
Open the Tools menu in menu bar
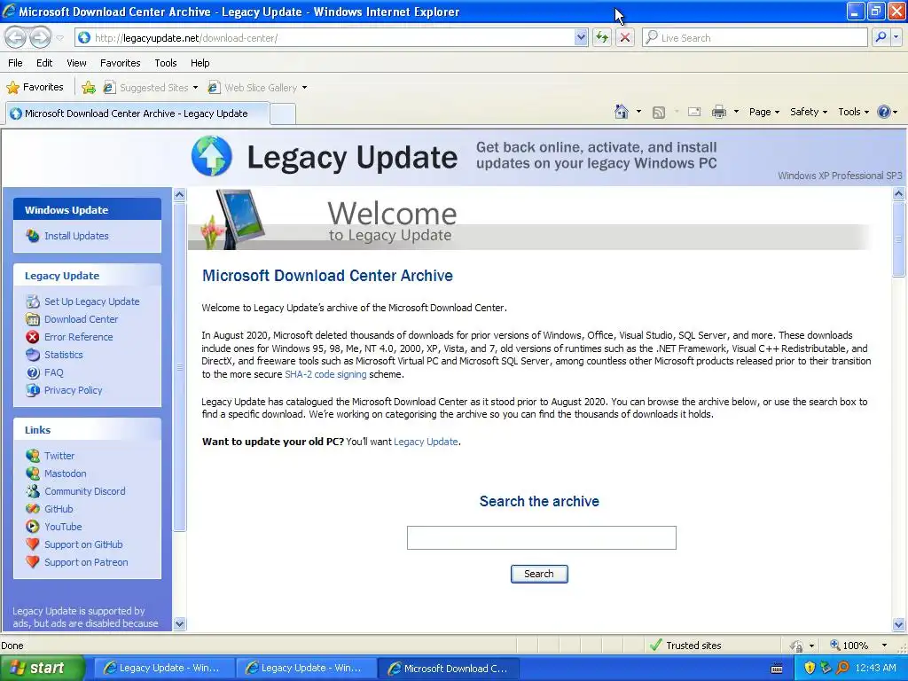point(166,63)
